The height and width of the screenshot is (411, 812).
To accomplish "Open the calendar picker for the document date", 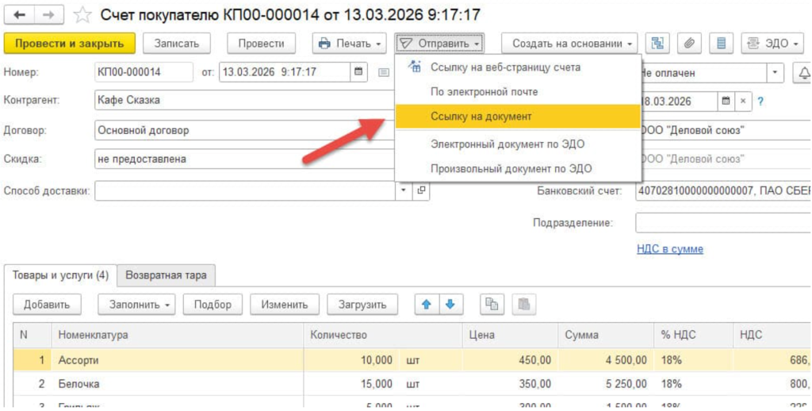I will pos(358,72).
